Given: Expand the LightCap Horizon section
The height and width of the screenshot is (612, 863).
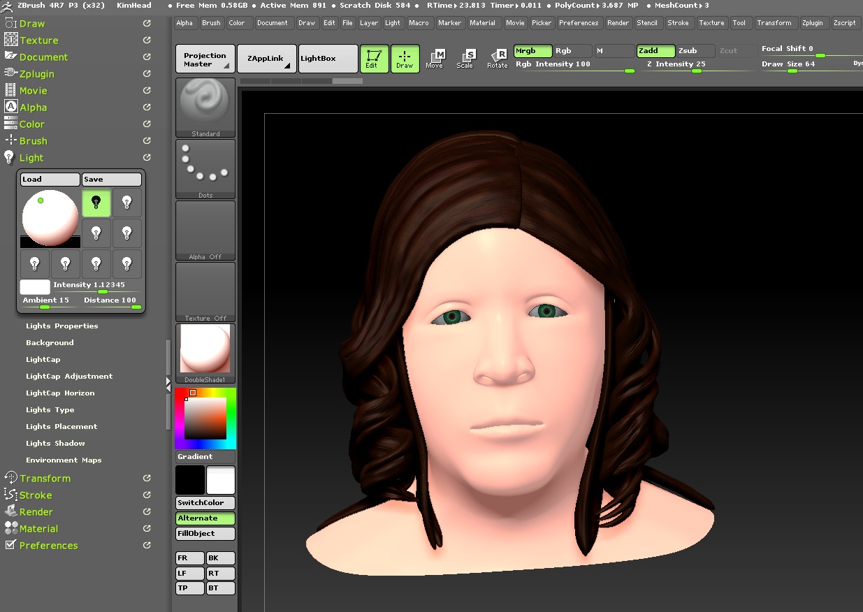Looking at the screenshot, I should [60, 393].
